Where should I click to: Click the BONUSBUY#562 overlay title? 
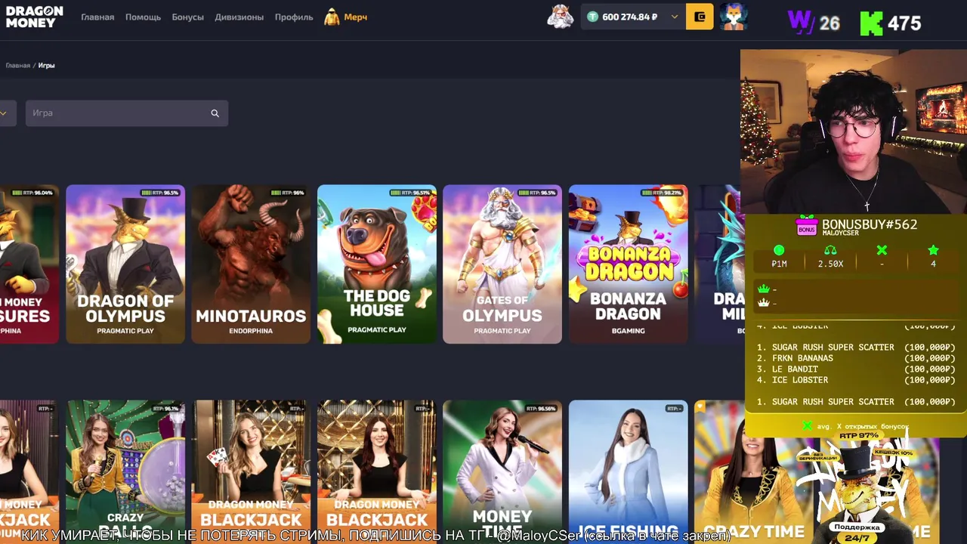click(870, 224)
